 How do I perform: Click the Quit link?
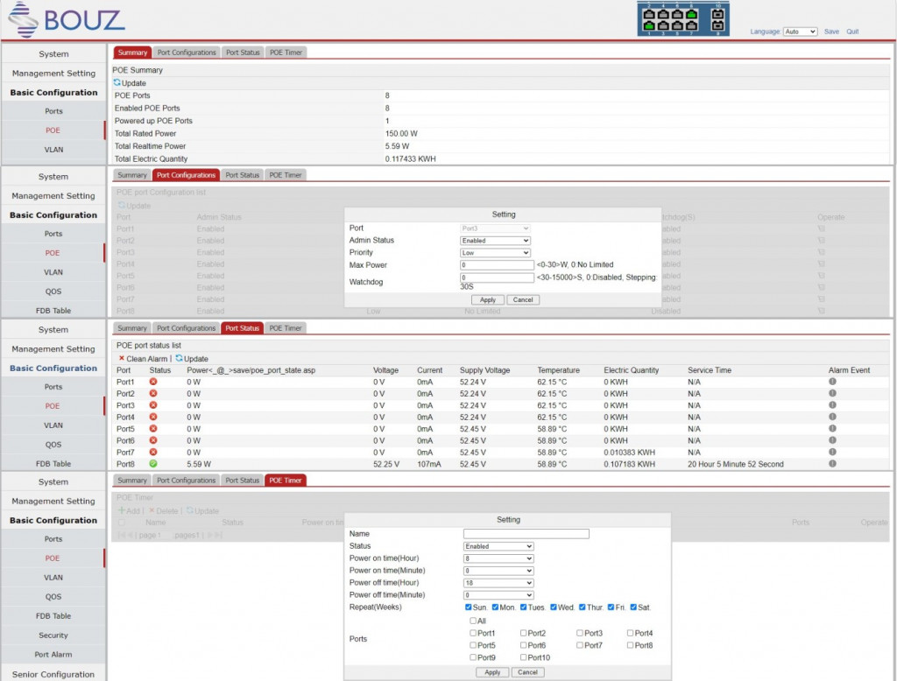pyautogui.click(x=852, y=32)
